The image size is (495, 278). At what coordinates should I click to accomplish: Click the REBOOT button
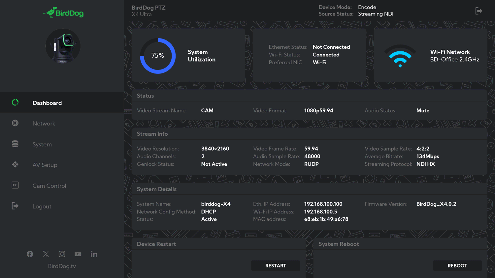[457, 265]
